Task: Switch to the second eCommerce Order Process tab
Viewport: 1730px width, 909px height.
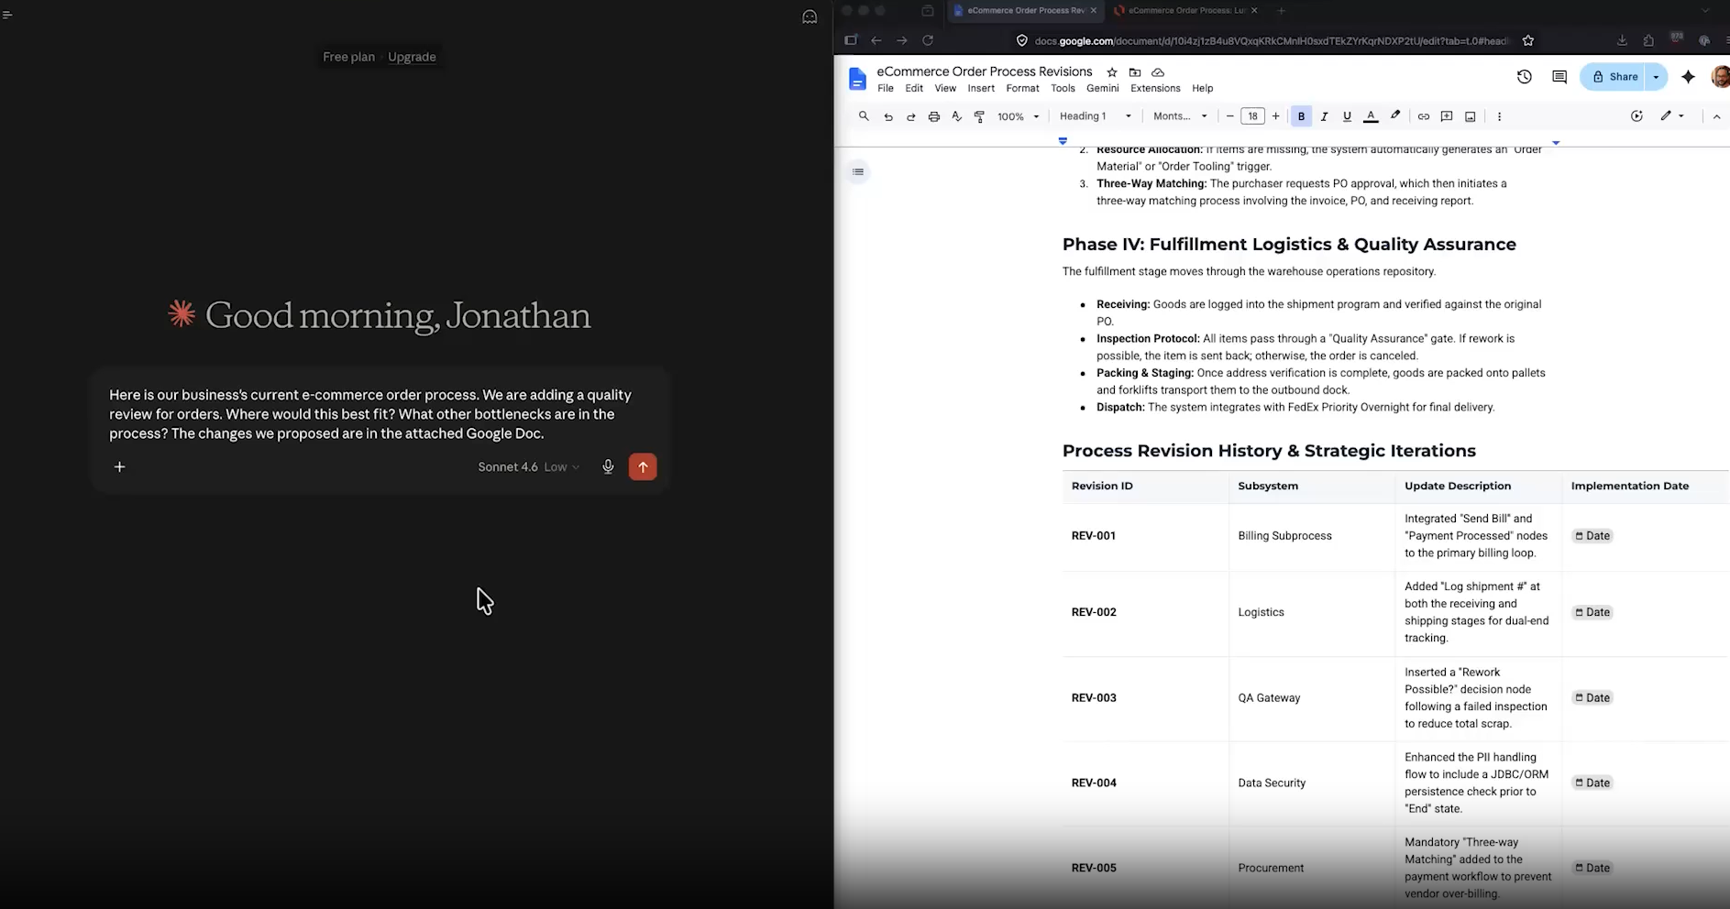Action: [1185, 11]
